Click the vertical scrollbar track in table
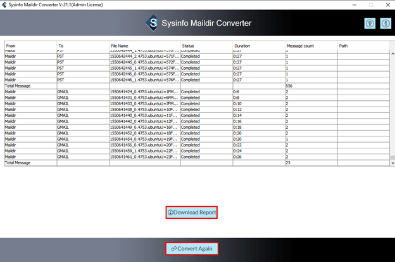The image size is (395, 262). click(x=392, y=108)
